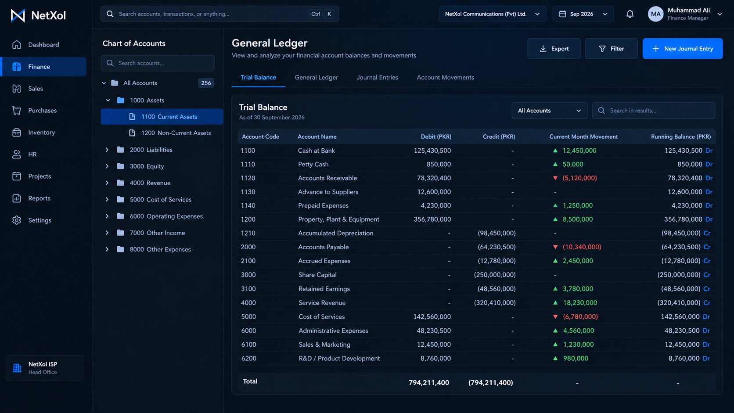Expand the 5000 Cost of Services folder

coord(107,200)
